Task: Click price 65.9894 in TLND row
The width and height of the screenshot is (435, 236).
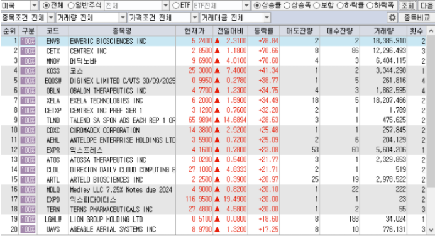Action: pos(200,120)
